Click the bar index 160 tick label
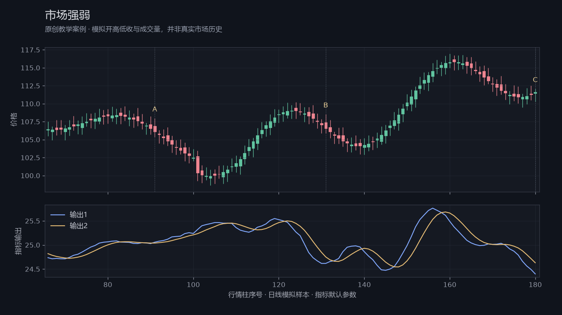Image resolution: width=562 pixels, height=315 pixels. (x=450, y=284)
